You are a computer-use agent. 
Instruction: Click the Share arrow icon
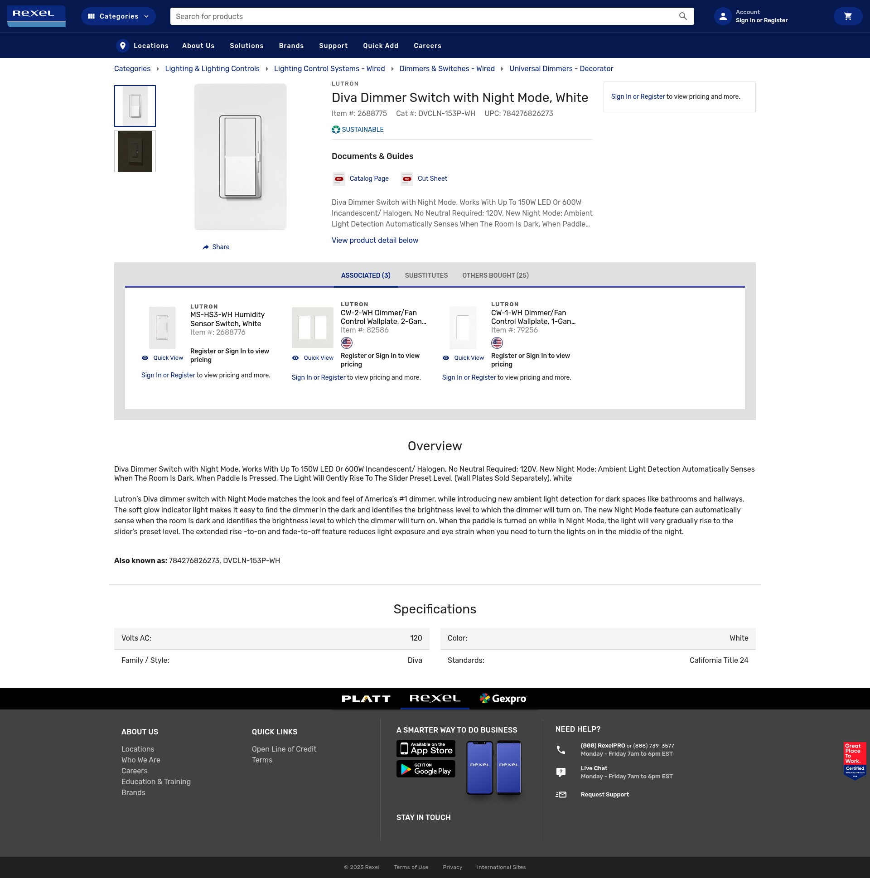coord(205,247)
